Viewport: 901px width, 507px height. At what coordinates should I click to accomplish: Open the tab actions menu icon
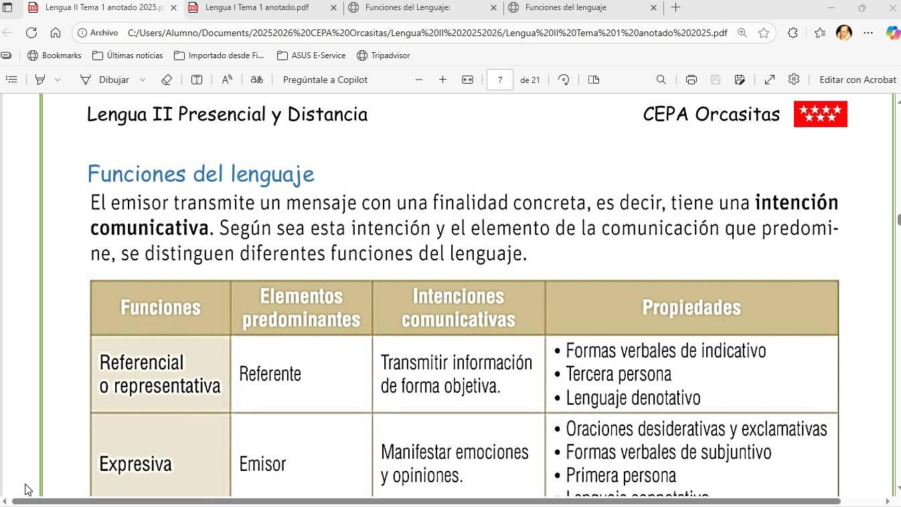(x=7, y=7)
